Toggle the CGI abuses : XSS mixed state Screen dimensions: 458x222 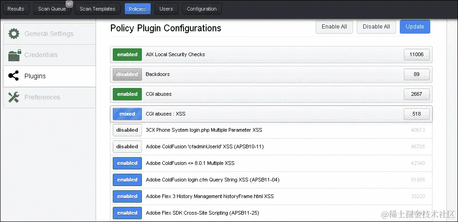click(x=128, y=114)
